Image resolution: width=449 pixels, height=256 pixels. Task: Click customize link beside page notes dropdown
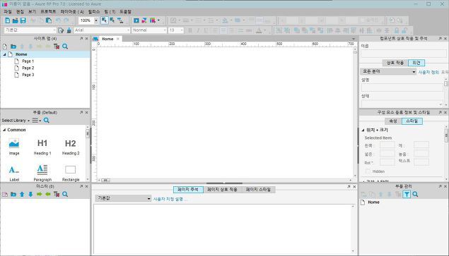pos(170,199)
